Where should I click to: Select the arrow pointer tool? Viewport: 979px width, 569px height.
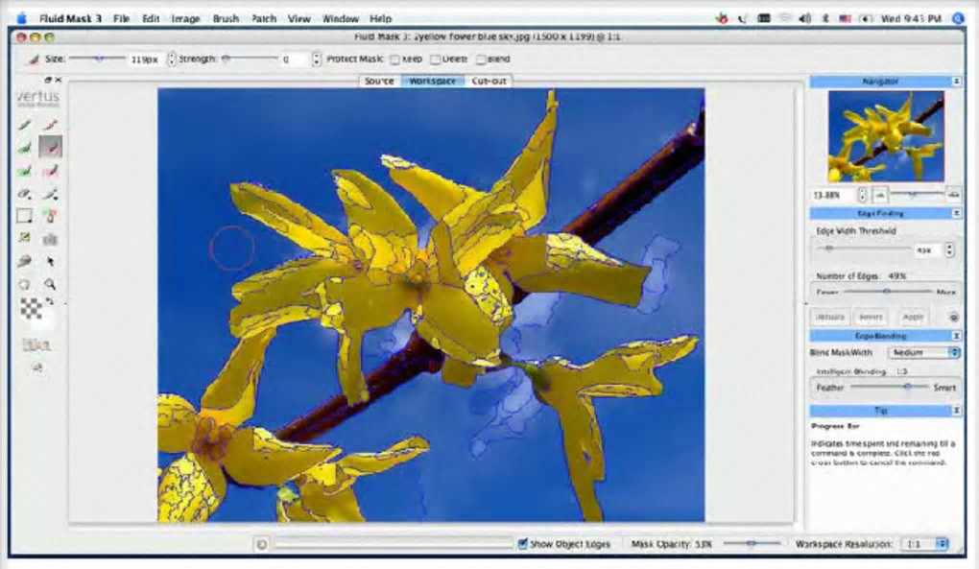coord(51,261)
